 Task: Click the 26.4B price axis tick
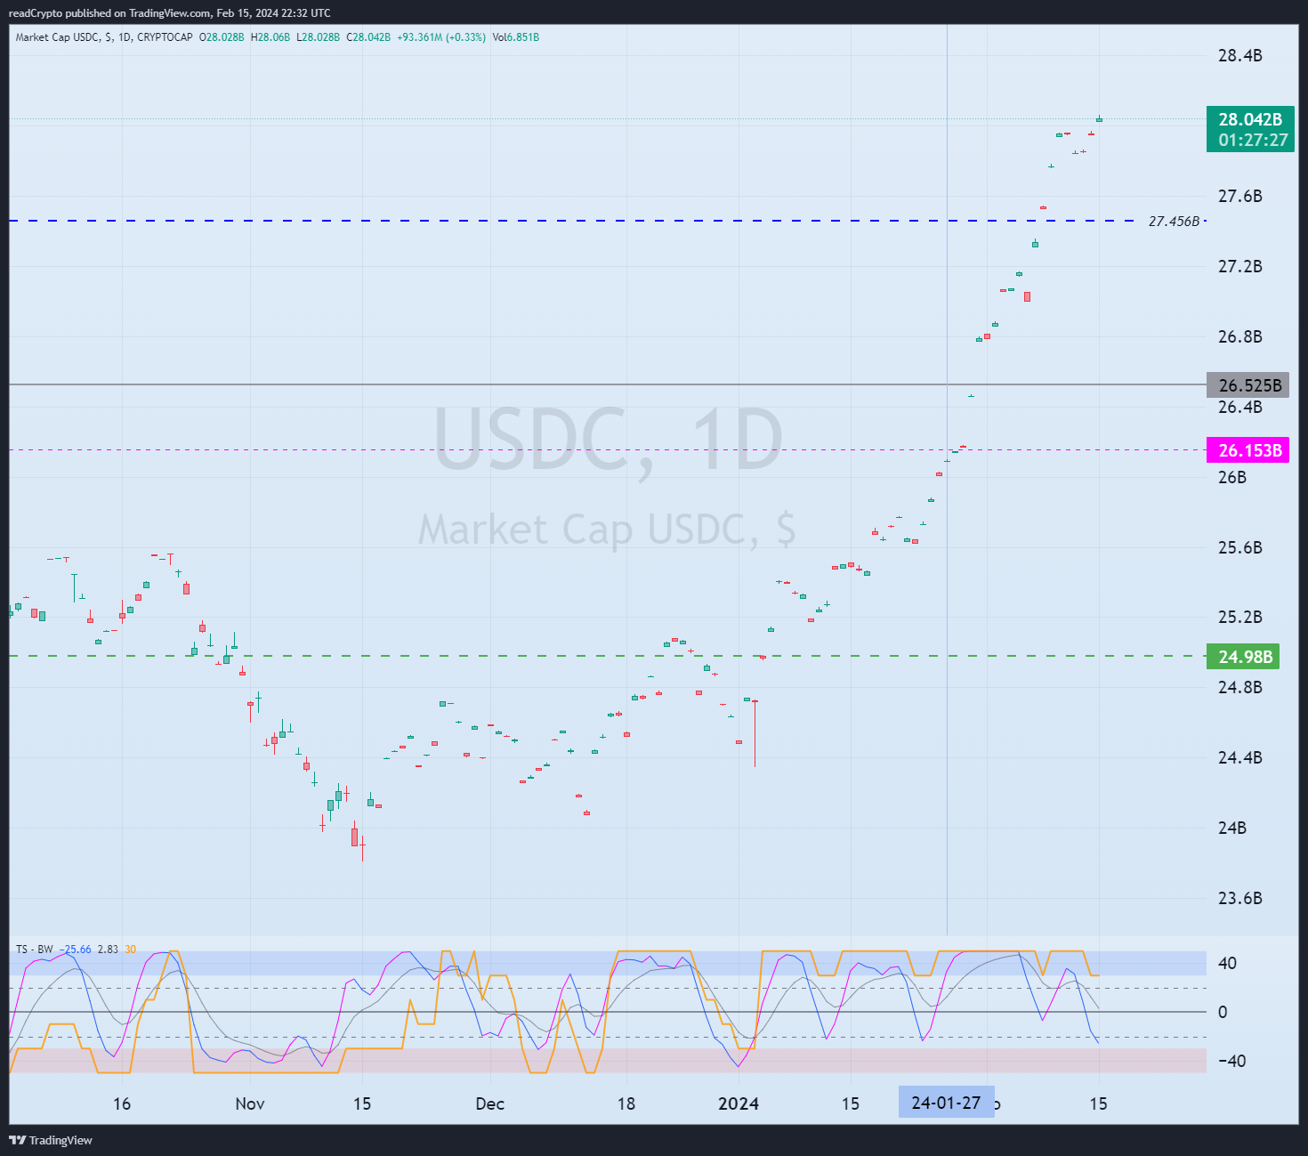tap(1239, 408)
